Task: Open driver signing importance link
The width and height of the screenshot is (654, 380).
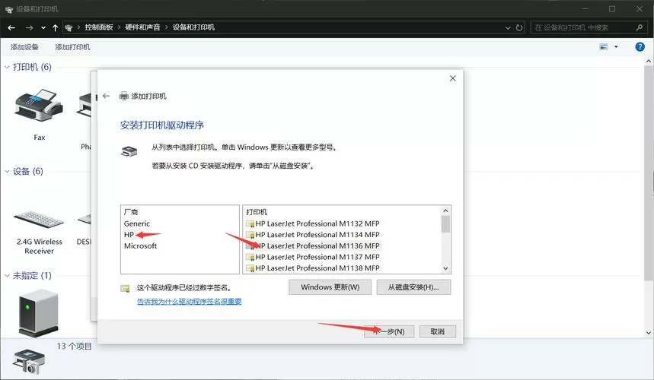Action: [x=189, y=301]
